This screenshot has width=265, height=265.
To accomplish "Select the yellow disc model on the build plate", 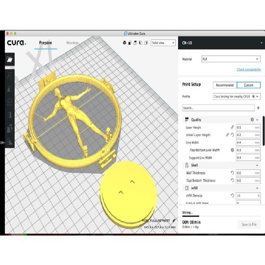I will click(128, 194).
